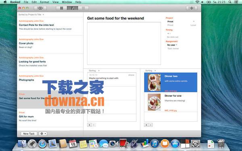This screenshot has height=151, width=242.
Task: Open the Calendar icon showing 19
Action: [x=73, y=144]
